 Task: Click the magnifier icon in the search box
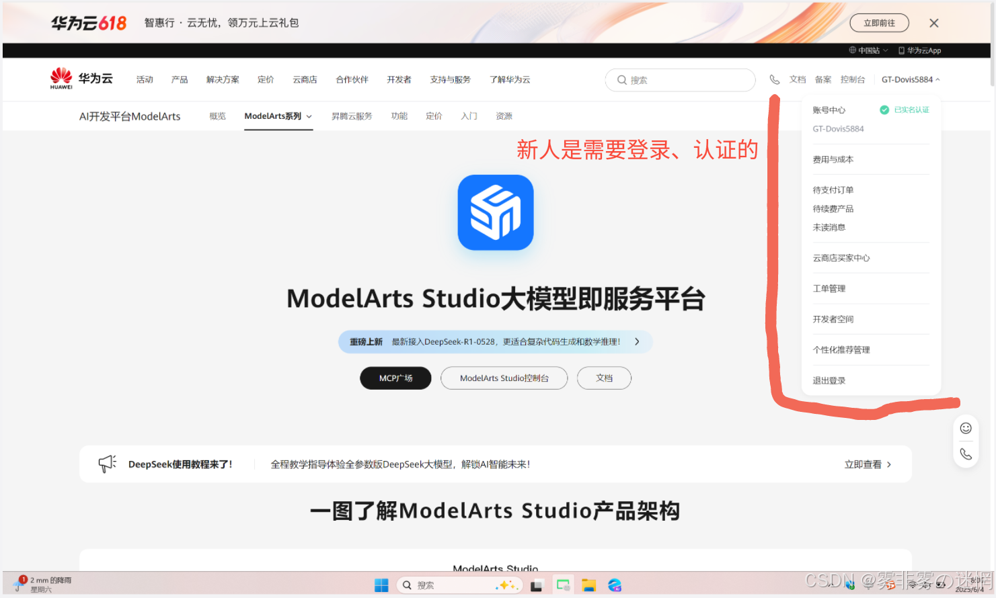[622, 80]
